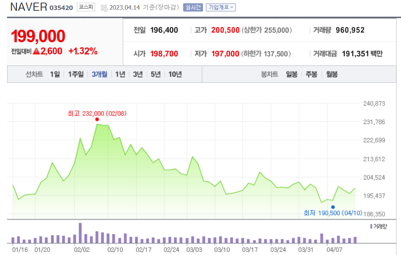Click the 실시간 button
The height and width of the screenshot is (255, 401).
coord(193,7)
